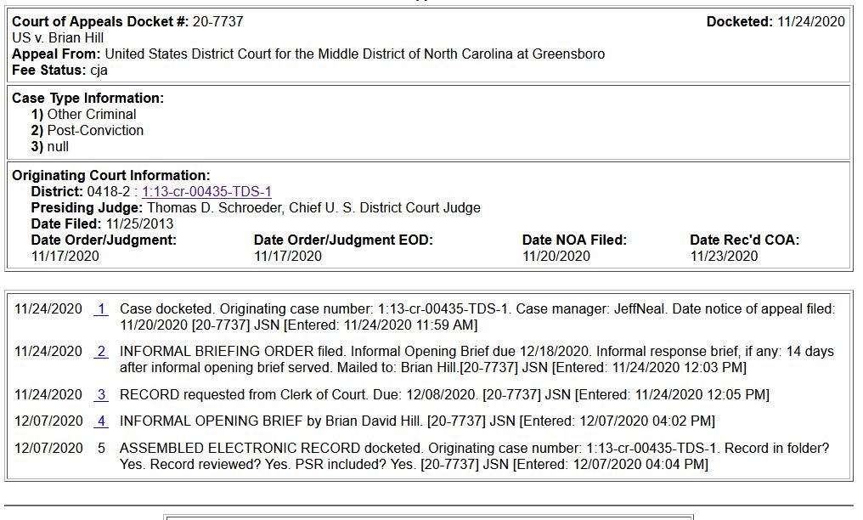Click the Originating Court Information heading
Screen dimensions: 863x520
coord(111,176)
